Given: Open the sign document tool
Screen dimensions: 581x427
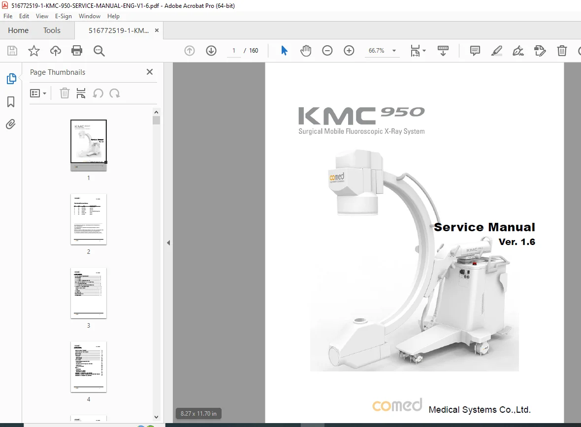Looking at the screenshot, I should (518, 51).
